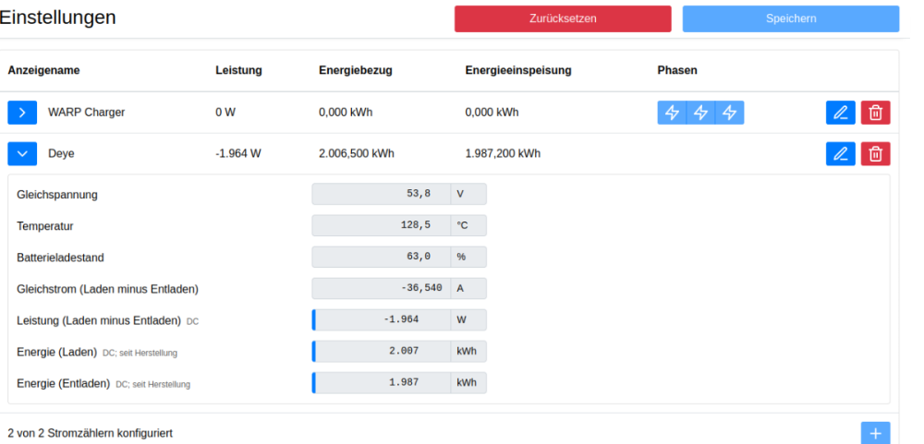Collapse the Deye details row
This screenshot has height=444, width=924.
coord(22,154)
